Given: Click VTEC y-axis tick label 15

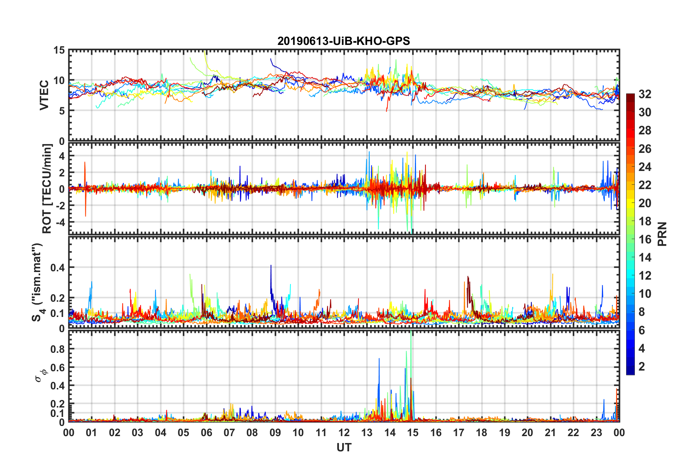Looking at the screenshot, I should 59,50.
